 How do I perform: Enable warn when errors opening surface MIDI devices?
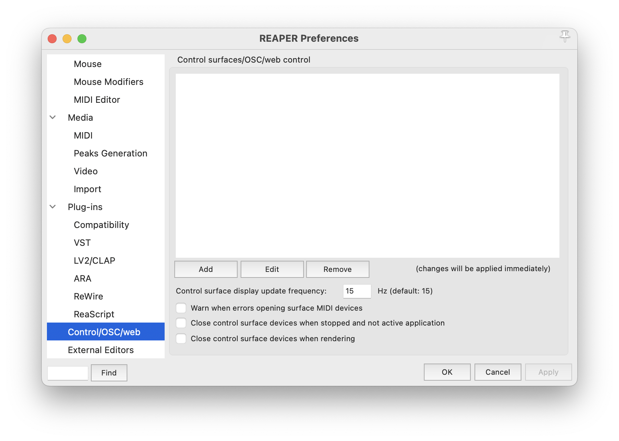point(181,308)
